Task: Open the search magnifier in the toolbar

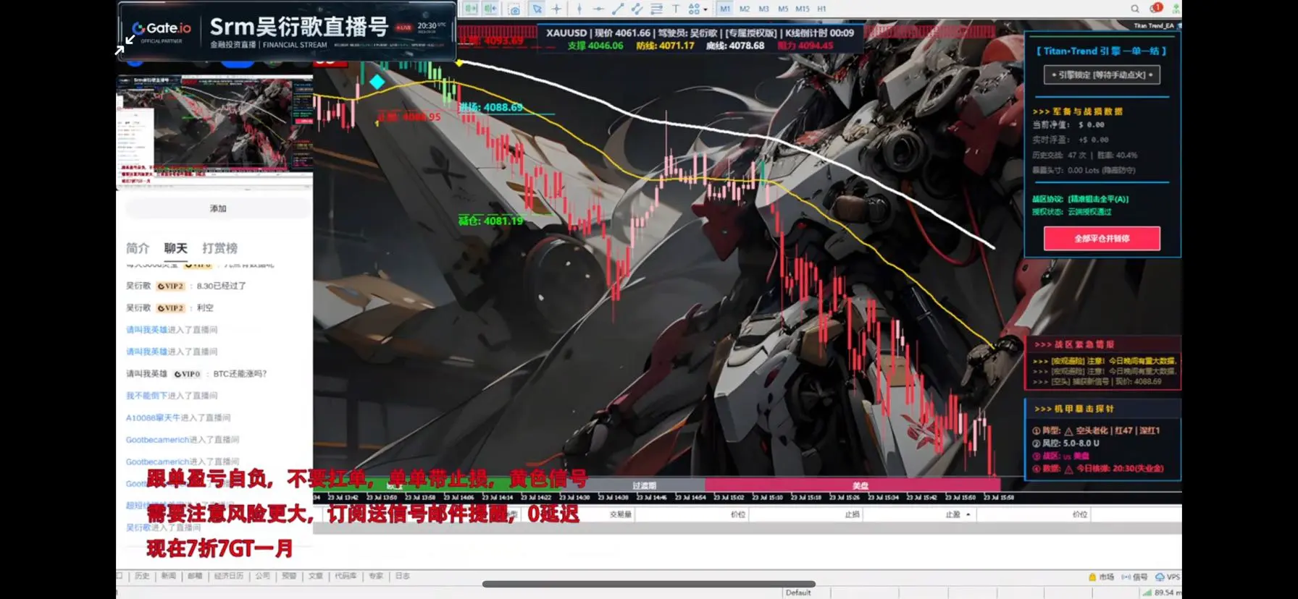Action: [1135, 9]
